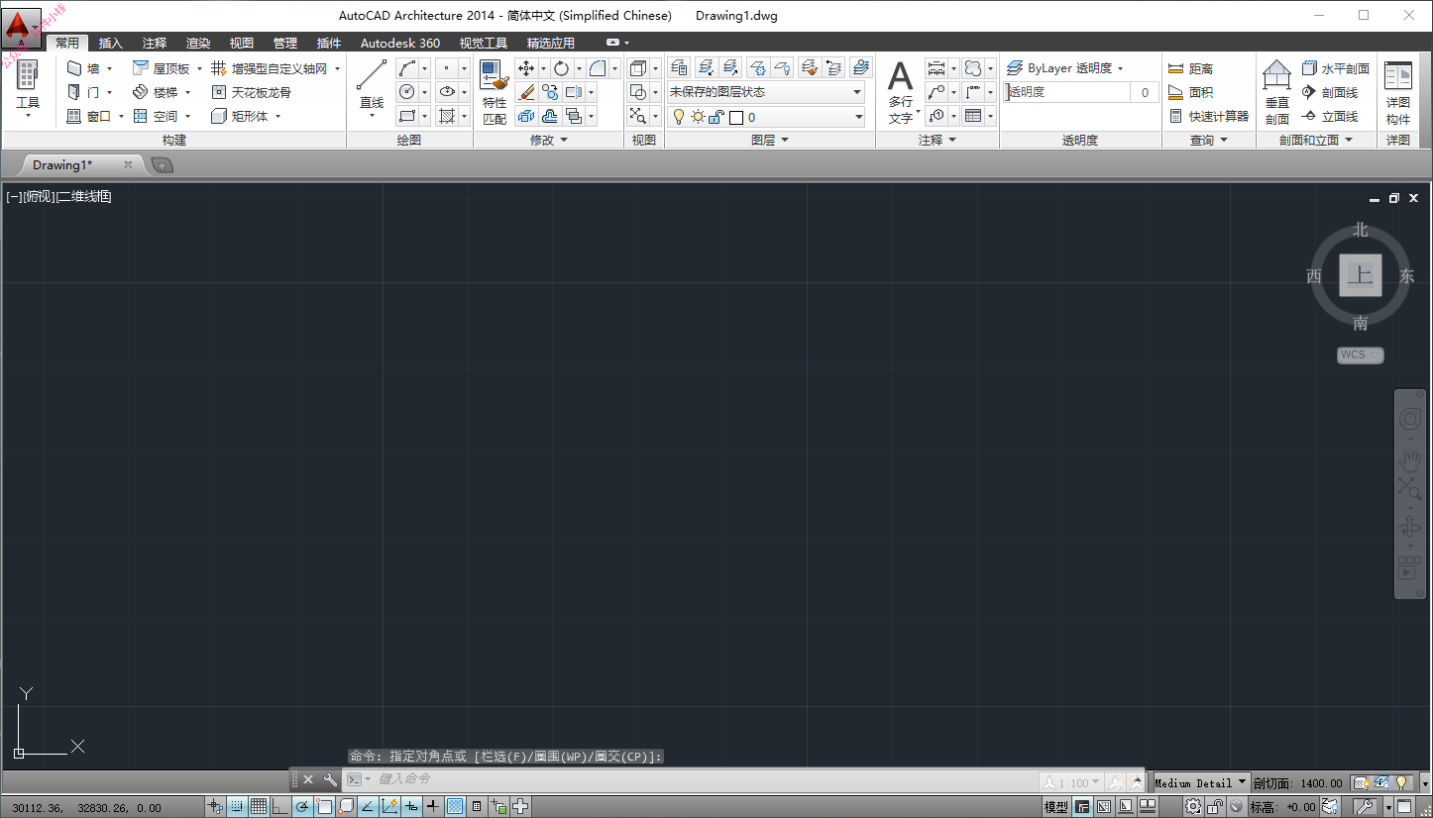Select the Wall (墙) tool

tap(84, 68)
